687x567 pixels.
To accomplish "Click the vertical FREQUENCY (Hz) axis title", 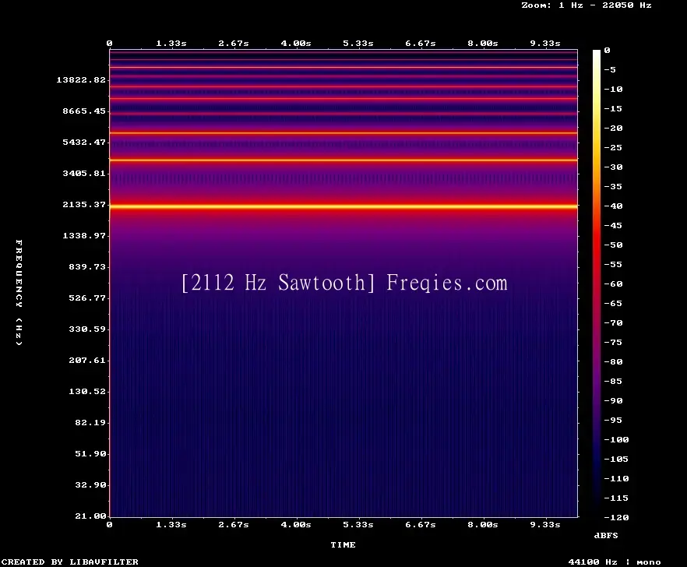I will tap(19, 293).
